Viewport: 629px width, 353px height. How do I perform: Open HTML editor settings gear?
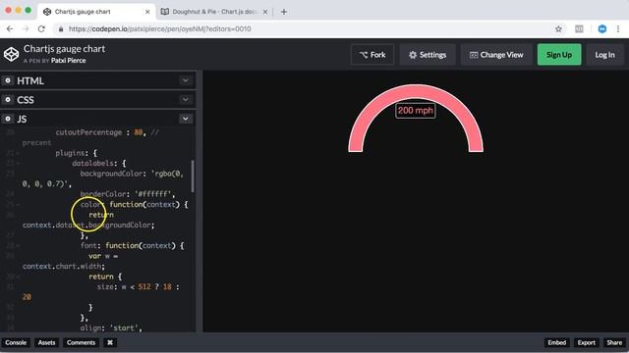8,80
